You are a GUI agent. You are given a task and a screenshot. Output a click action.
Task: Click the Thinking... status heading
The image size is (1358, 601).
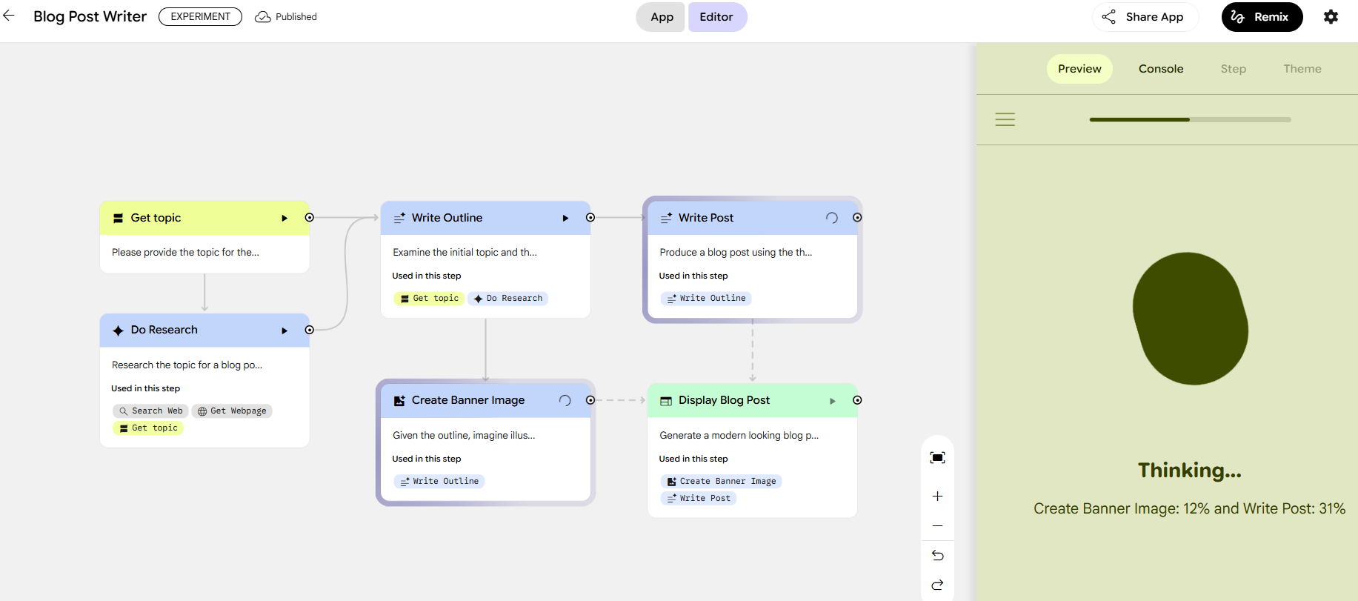[x=1190, y=470]
